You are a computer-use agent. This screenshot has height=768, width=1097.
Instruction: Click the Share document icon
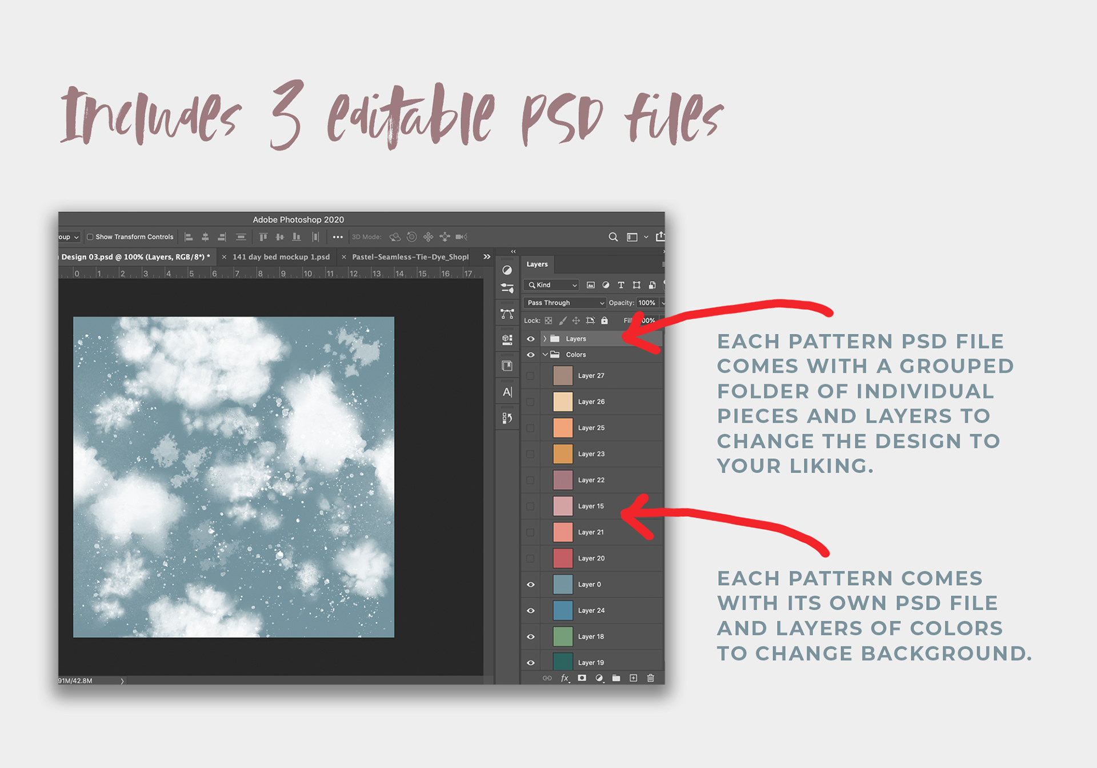click(x=660, y=236)
